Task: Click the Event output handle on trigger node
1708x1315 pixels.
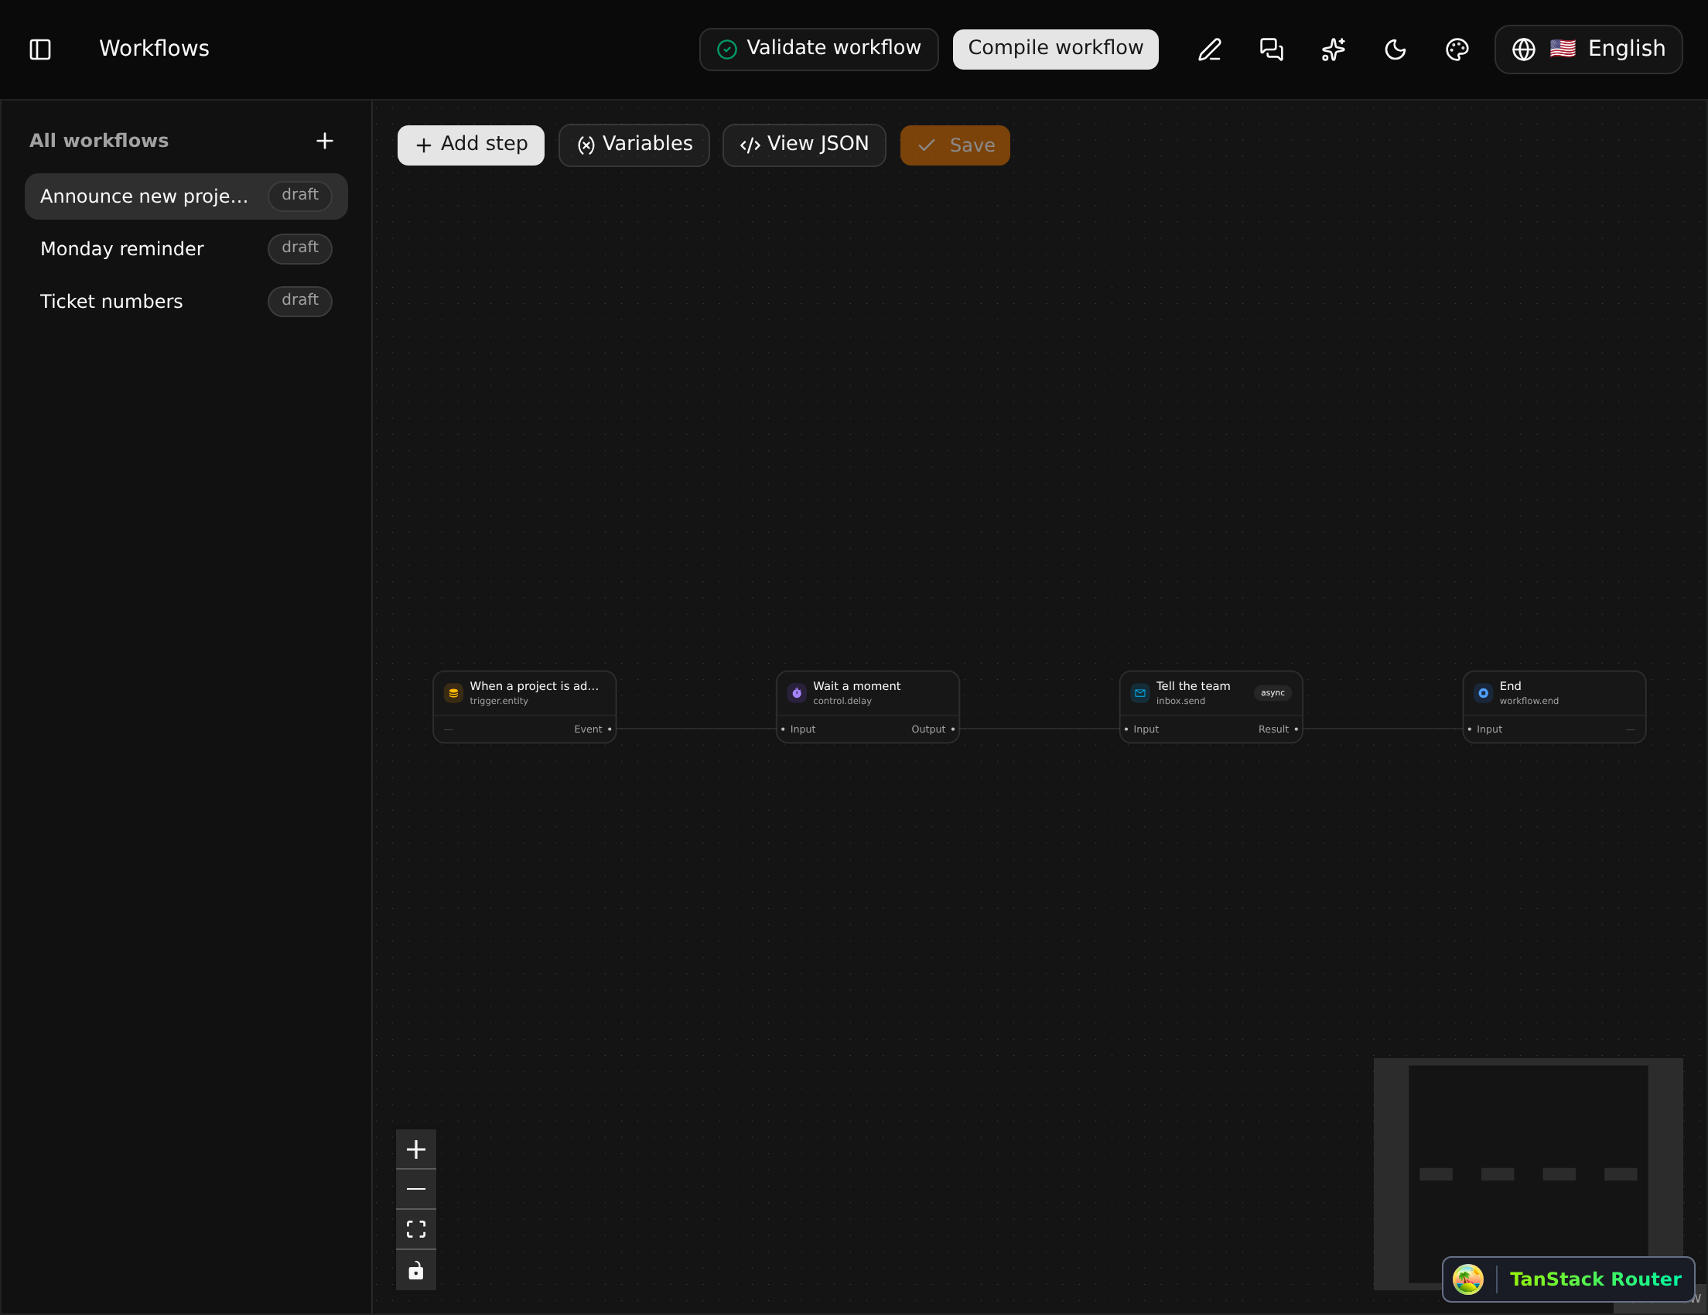Action: point(610,729)
